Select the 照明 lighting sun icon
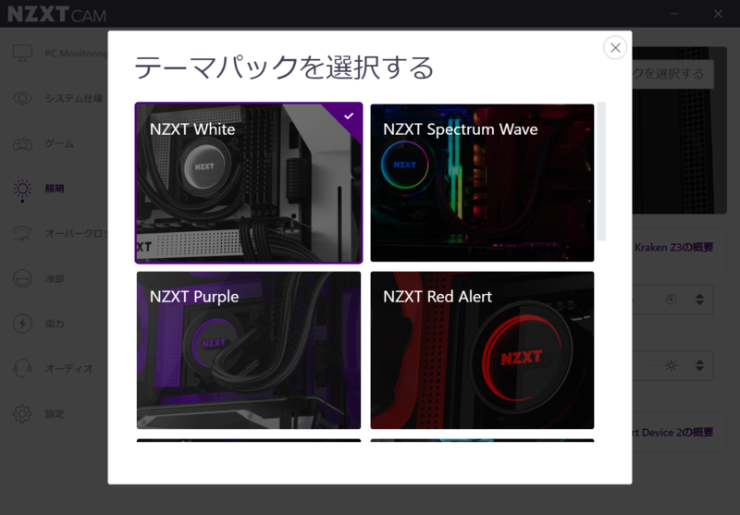The height and width of the screenshot is (515, 740). pyautogui.click(x=22, y=189)
